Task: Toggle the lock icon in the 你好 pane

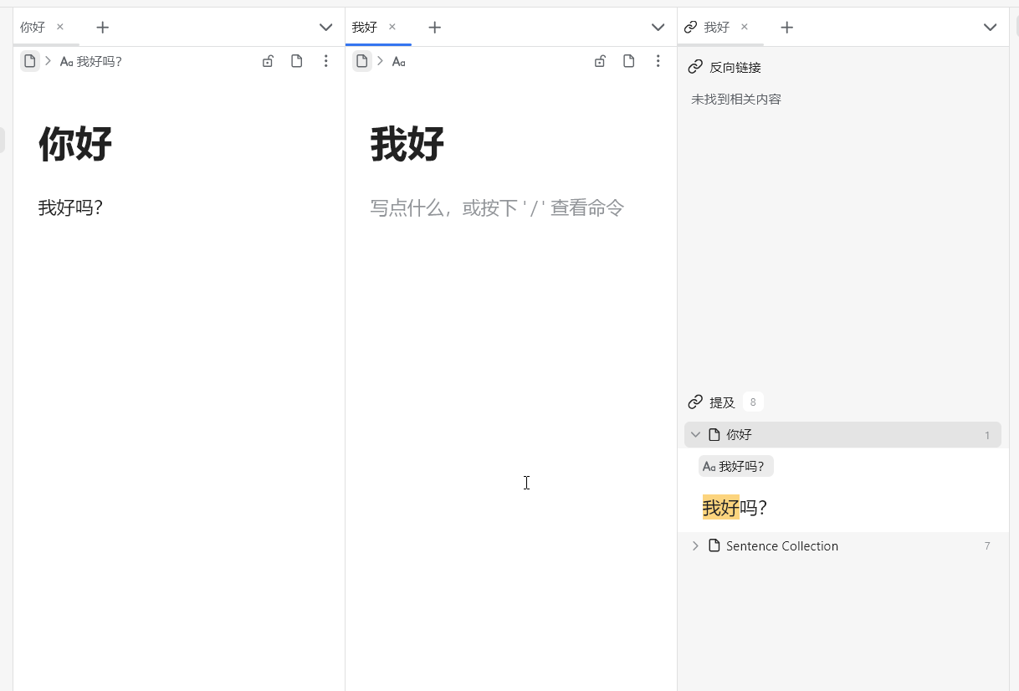Action: tap(268, 61)
